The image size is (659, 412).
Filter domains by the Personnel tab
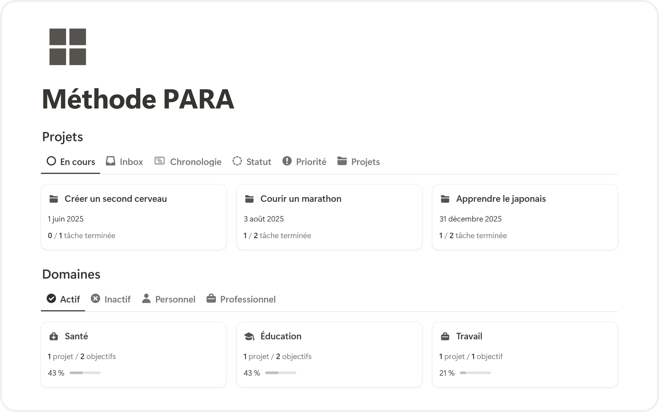click(x=175, y=299)
